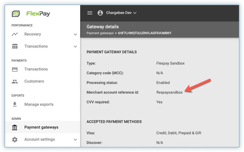Click the Manage exports download icon
Image resolution: width=244 pixels, height=152 pixels.
15,104
